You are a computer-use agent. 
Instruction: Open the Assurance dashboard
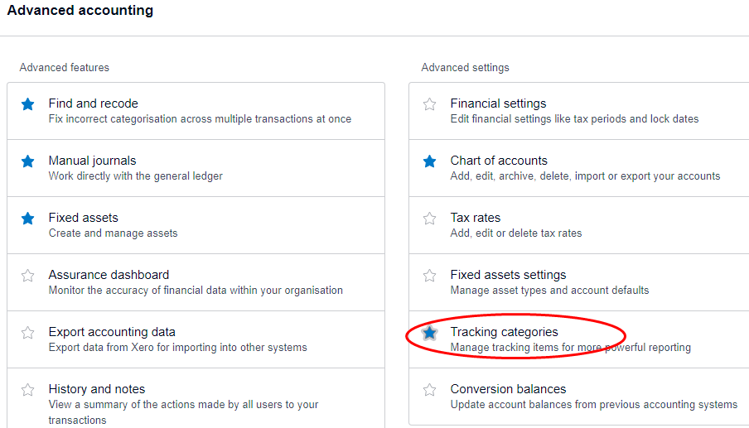(109, 275)
